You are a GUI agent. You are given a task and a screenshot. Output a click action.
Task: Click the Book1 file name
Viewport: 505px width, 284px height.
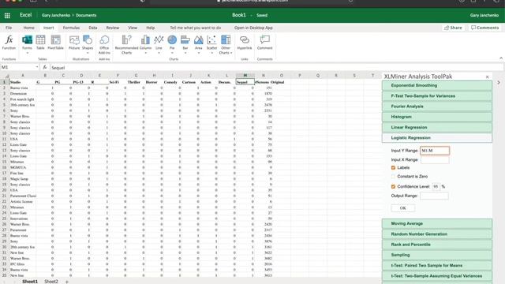(x=239, y=15)
